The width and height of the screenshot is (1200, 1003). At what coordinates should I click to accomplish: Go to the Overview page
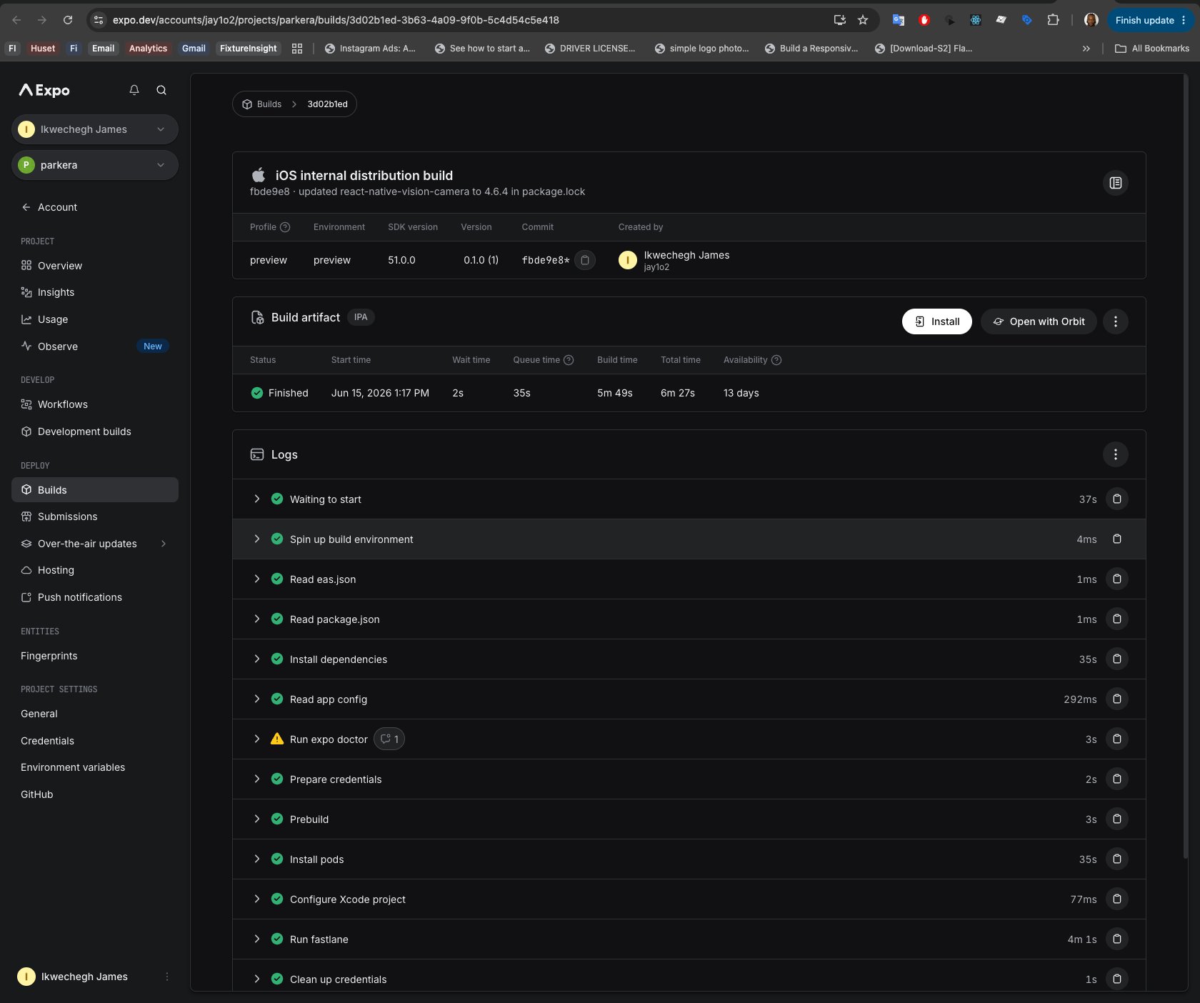[x=95, y=266]
